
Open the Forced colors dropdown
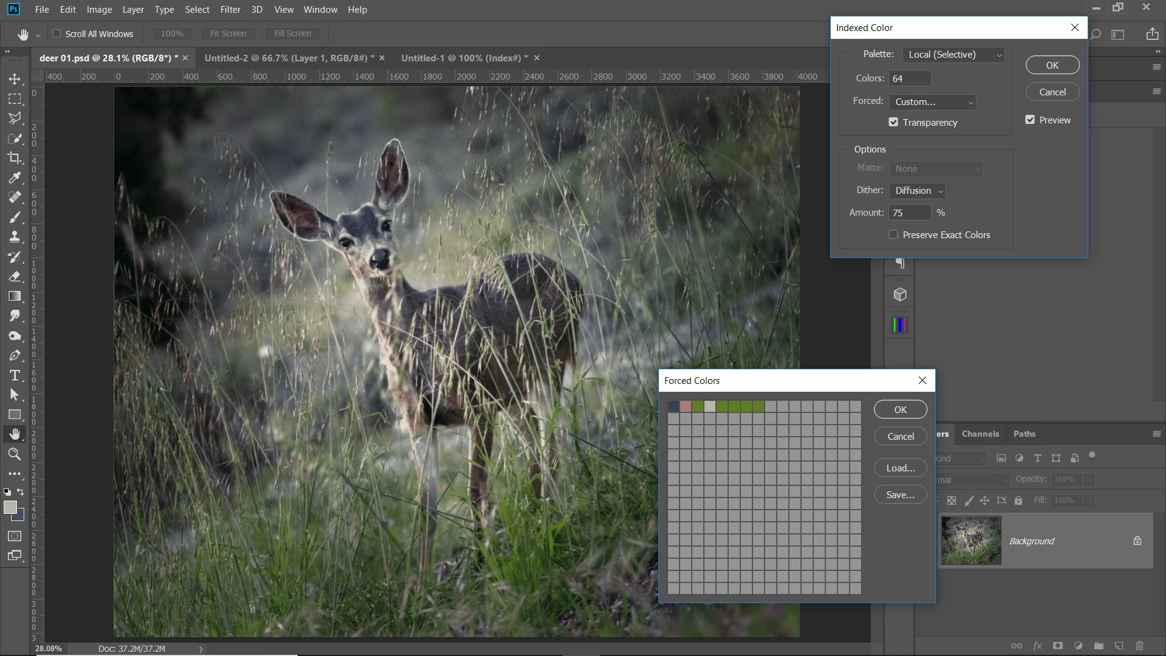[x=932, y=102]
